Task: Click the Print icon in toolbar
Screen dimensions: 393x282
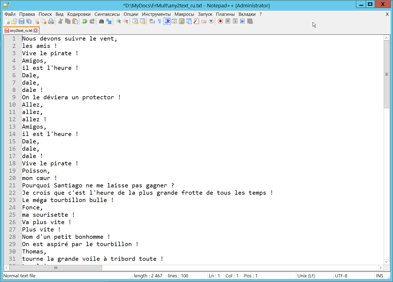Action: click(51, 21)
